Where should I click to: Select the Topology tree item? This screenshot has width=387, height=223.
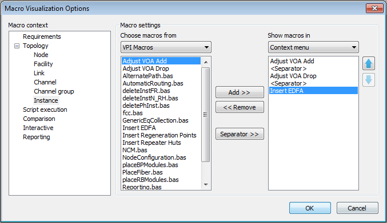coord(35,46)
